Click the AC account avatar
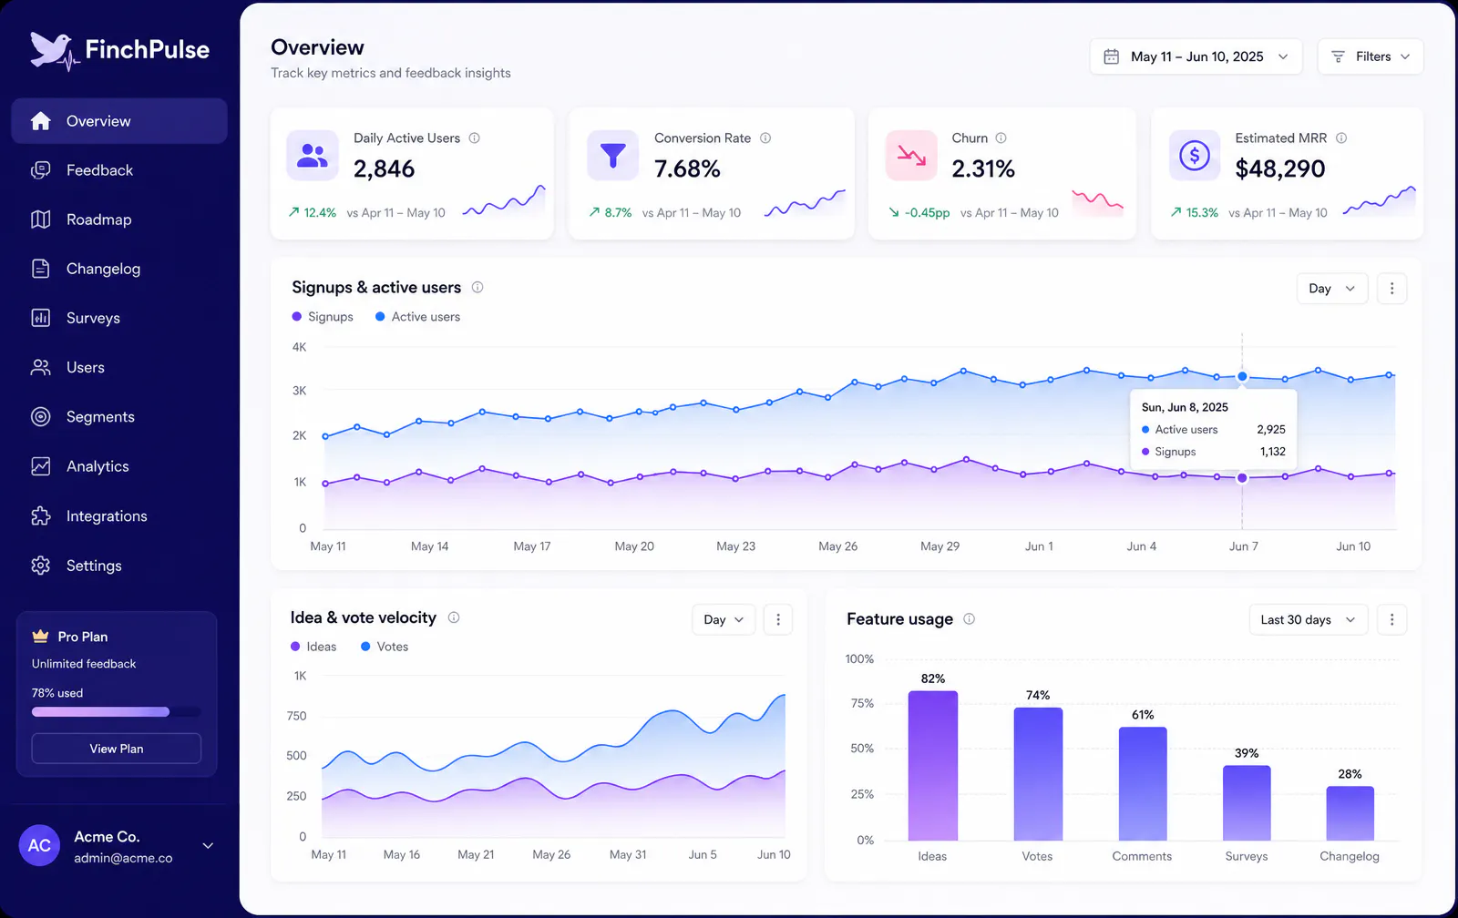The width and height of the screenshot is (1458, 918). [39, 845]
